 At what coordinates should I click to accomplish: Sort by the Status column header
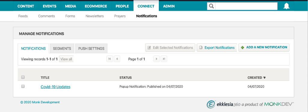click(125, 78)
